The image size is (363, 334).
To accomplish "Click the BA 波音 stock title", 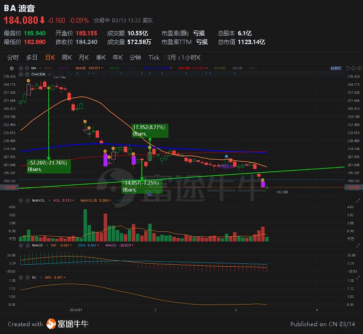I will click(x=19, y=8).
